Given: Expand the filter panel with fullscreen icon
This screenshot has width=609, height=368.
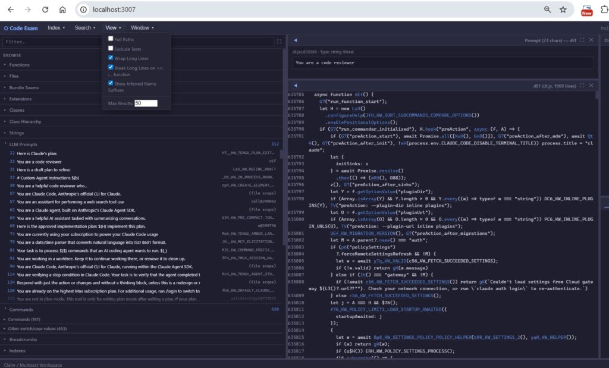Looking at the screenshot, I should click(279, 42).
